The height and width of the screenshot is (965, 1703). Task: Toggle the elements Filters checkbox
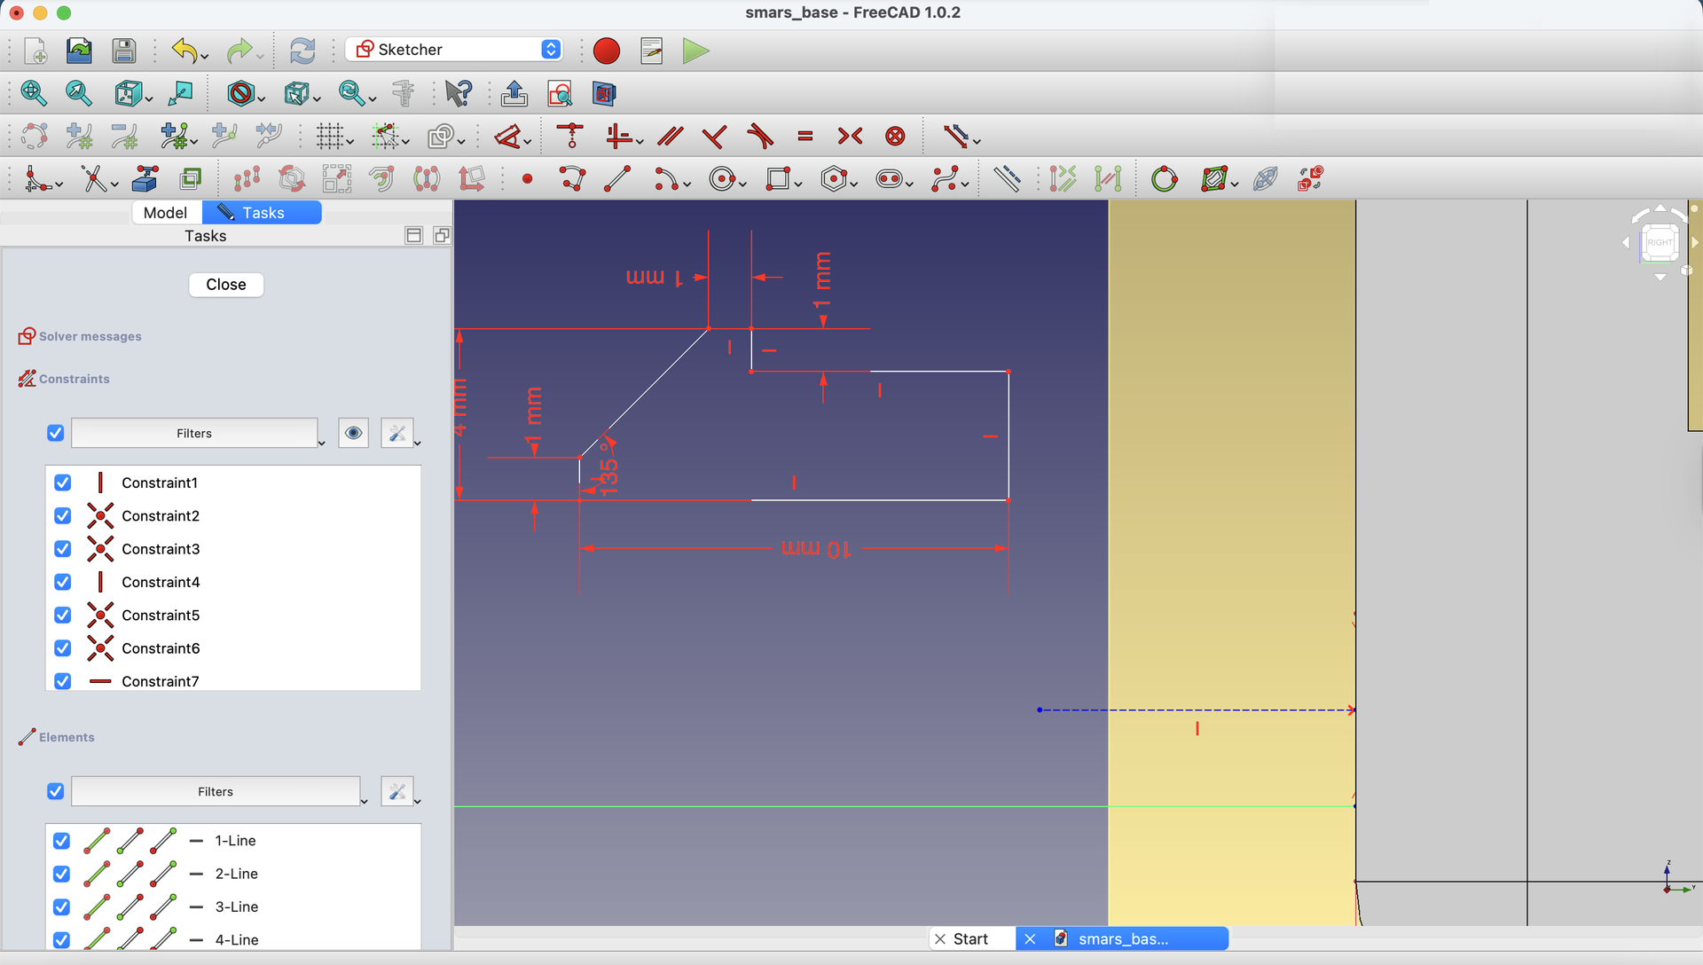pyautogui.click(x=55, y=791)
